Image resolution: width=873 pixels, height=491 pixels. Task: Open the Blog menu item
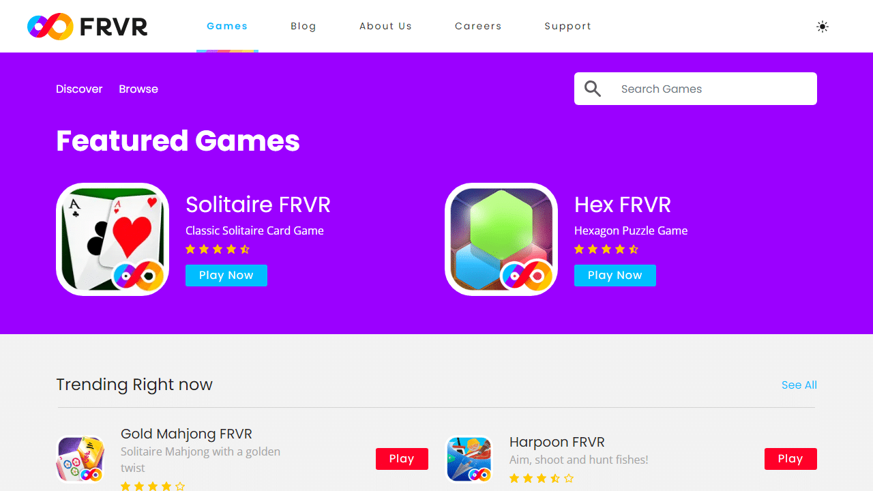pyautogui.click(x=304, y=26)
